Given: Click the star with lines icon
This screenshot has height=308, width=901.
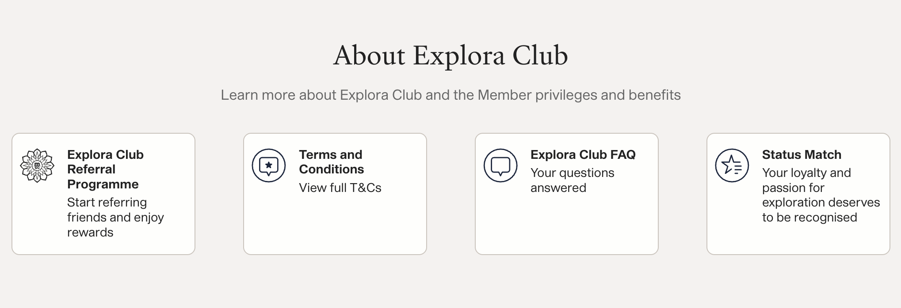Looking at the screenshot, I should pos(732,165).
